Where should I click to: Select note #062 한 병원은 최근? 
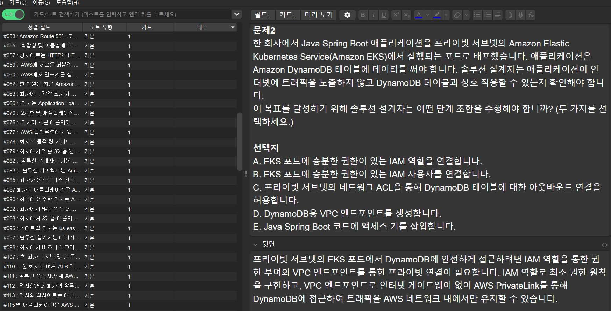pos(119,84)
